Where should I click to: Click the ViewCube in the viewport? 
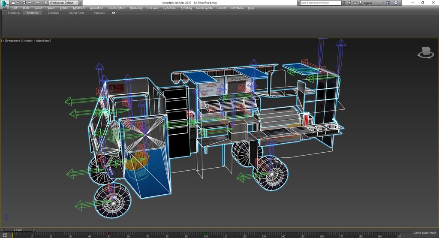(426, 52)
